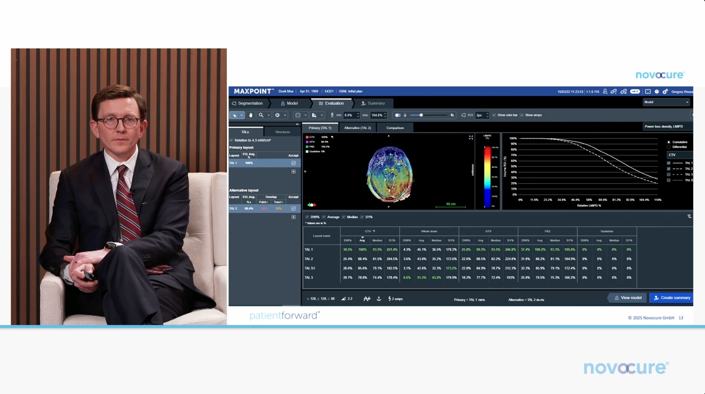The height and width of the screenshot is (394, 705).
Task: Click the waveform icon in status bar
Action: (367, 299)
